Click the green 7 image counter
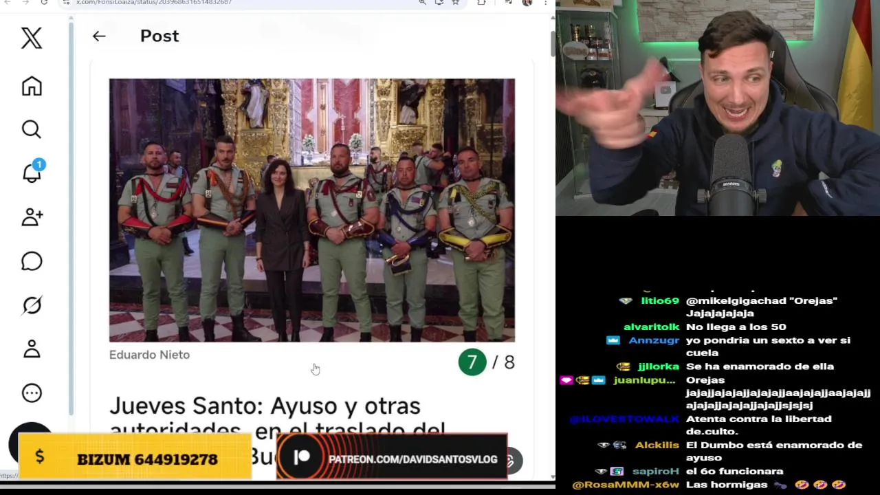 [472, 362]
